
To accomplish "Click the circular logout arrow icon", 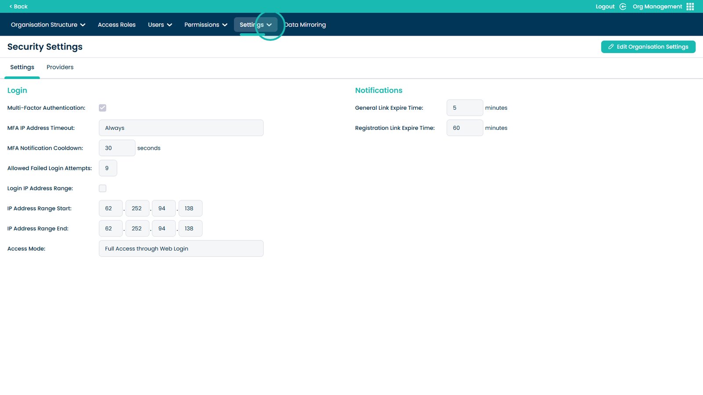I will tap(623, 6).
